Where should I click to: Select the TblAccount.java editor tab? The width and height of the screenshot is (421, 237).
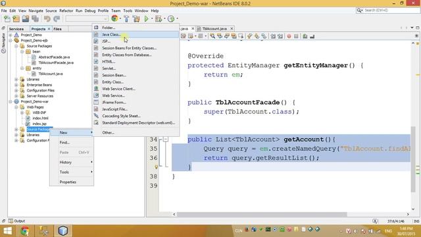tap(214, 28)
